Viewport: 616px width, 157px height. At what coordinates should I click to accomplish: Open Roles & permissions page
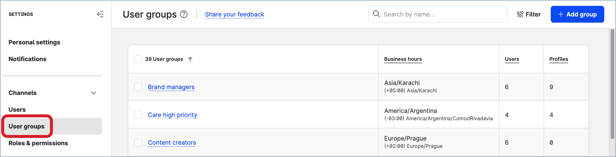click(x=38, y=143)
